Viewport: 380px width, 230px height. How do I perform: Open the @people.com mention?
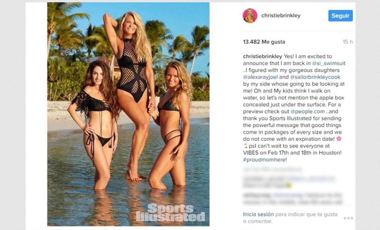click(x=307, y=112)
